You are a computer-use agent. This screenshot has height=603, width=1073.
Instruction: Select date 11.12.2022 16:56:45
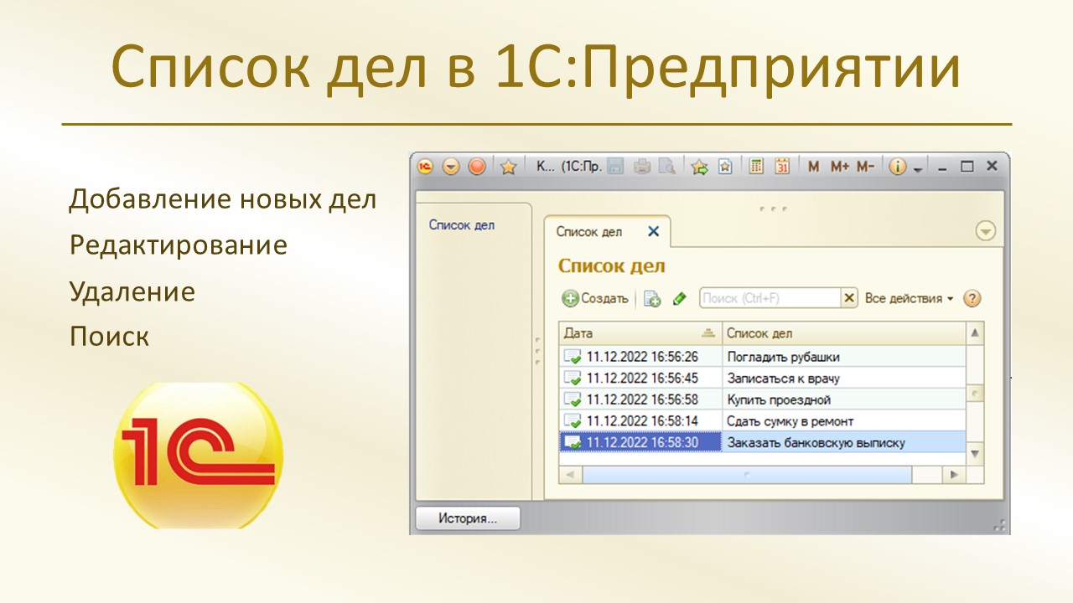(x=642, y=379)
